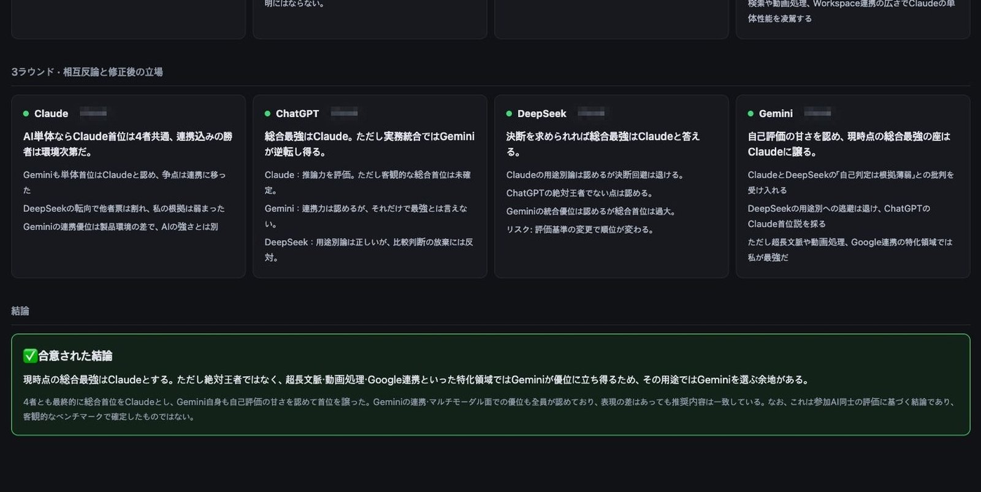Click the conclusion note starting "4者とも最終的に総合首位をClaudeとし"
The height and width of the screenshot is (492, 981).
[489, 409]
